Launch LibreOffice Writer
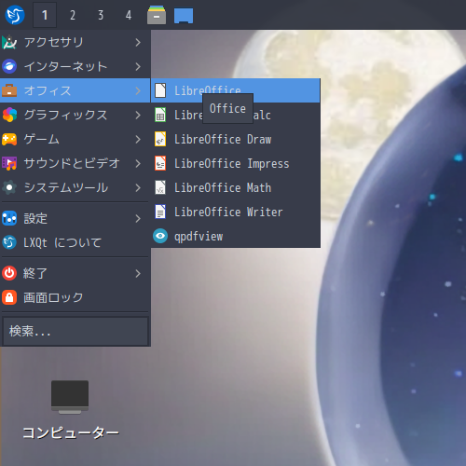The image size is (466, 466). coord(236,212)
